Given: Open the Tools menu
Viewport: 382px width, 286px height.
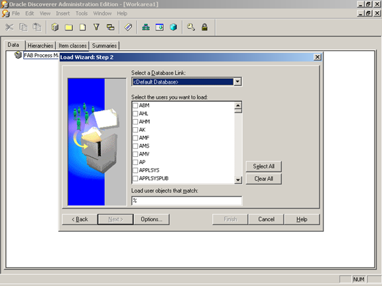Looking at the screenshot, I should 82,13.
